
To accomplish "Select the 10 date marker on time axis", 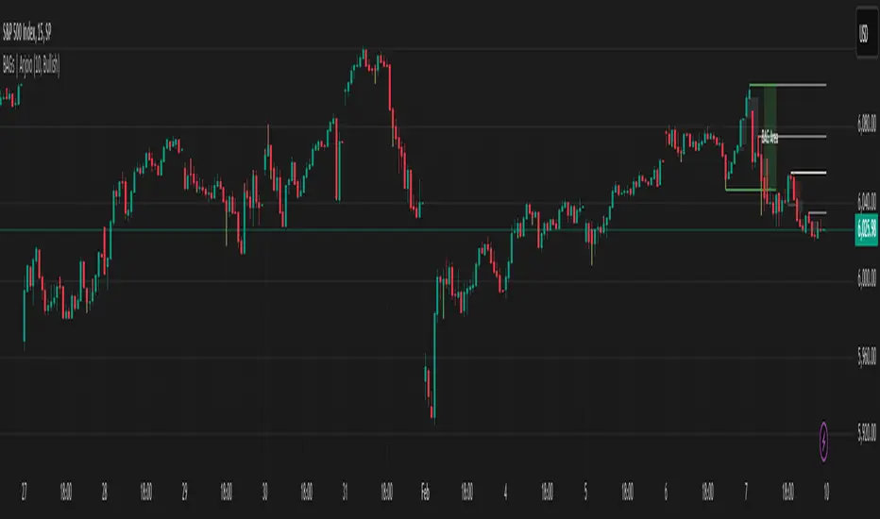I will [x=827, y=492].
